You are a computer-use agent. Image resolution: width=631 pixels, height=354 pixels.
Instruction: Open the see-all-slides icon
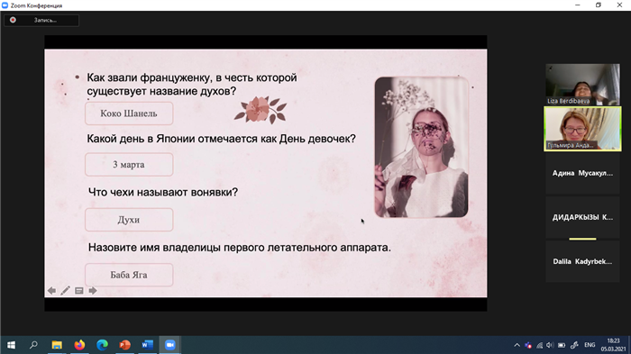point(79,290)
